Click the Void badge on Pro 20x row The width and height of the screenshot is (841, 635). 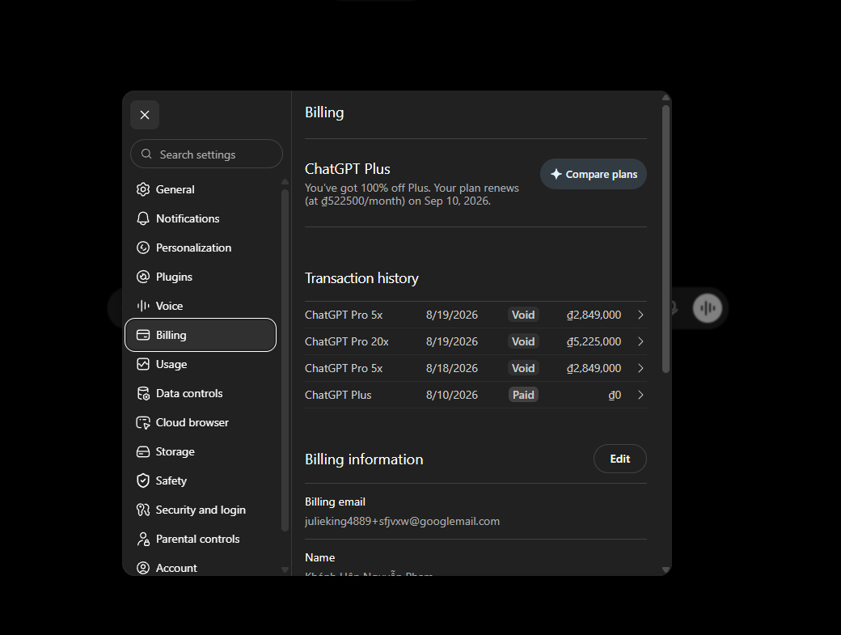coord(523,341)
